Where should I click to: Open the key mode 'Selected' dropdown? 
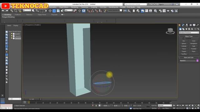point(165,105)
